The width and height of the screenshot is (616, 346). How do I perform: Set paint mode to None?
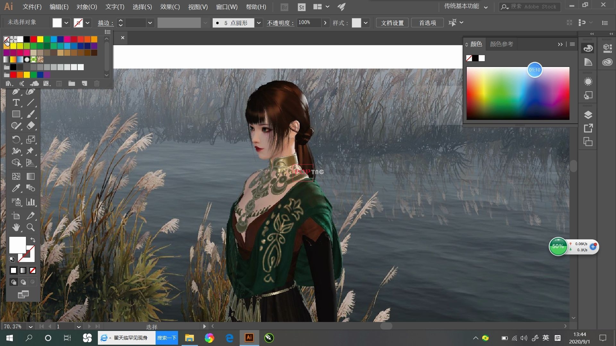[33, 270]
